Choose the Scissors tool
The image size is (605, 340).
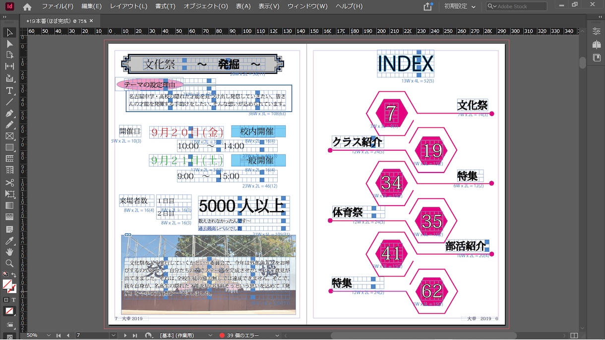tap(9, 182)
